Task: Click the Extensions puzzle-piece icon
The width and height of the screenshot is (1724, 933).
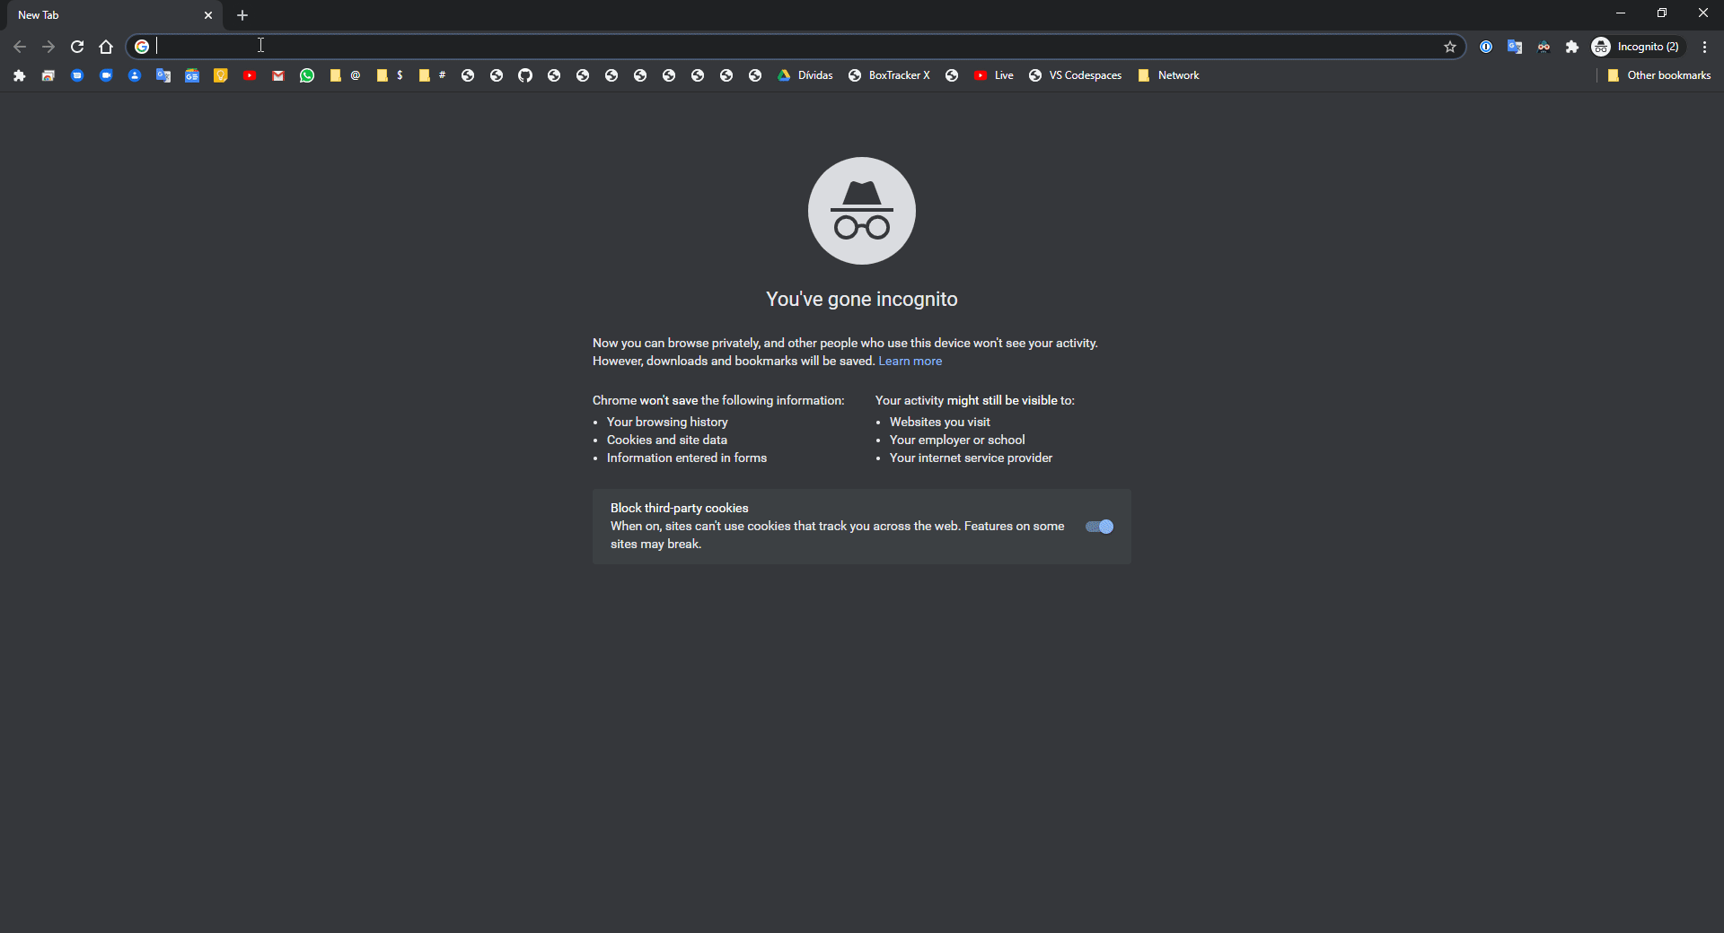Action: [1572, 47]
